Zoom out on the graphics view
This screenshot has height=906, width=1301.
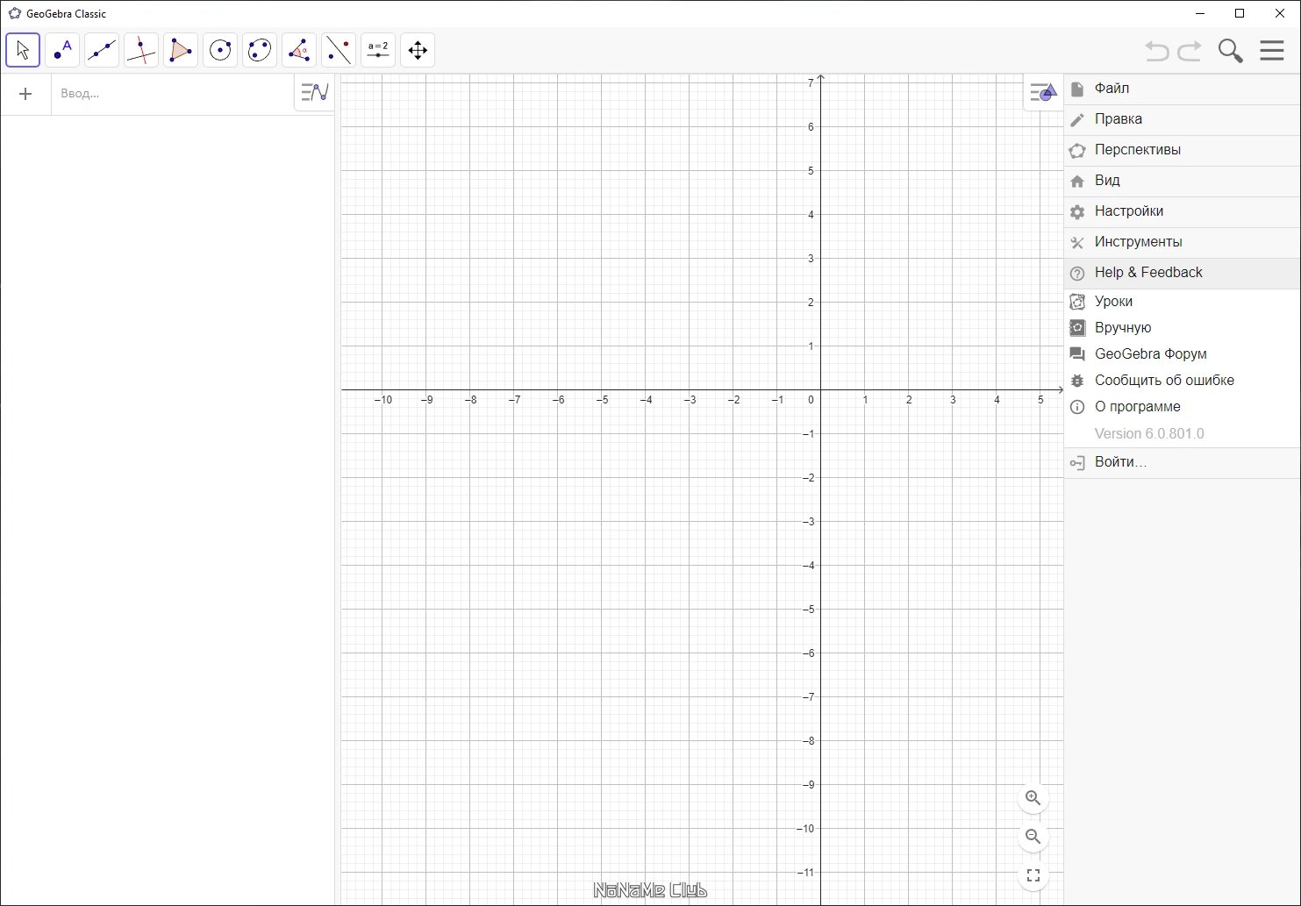(x=1033, y=837)
